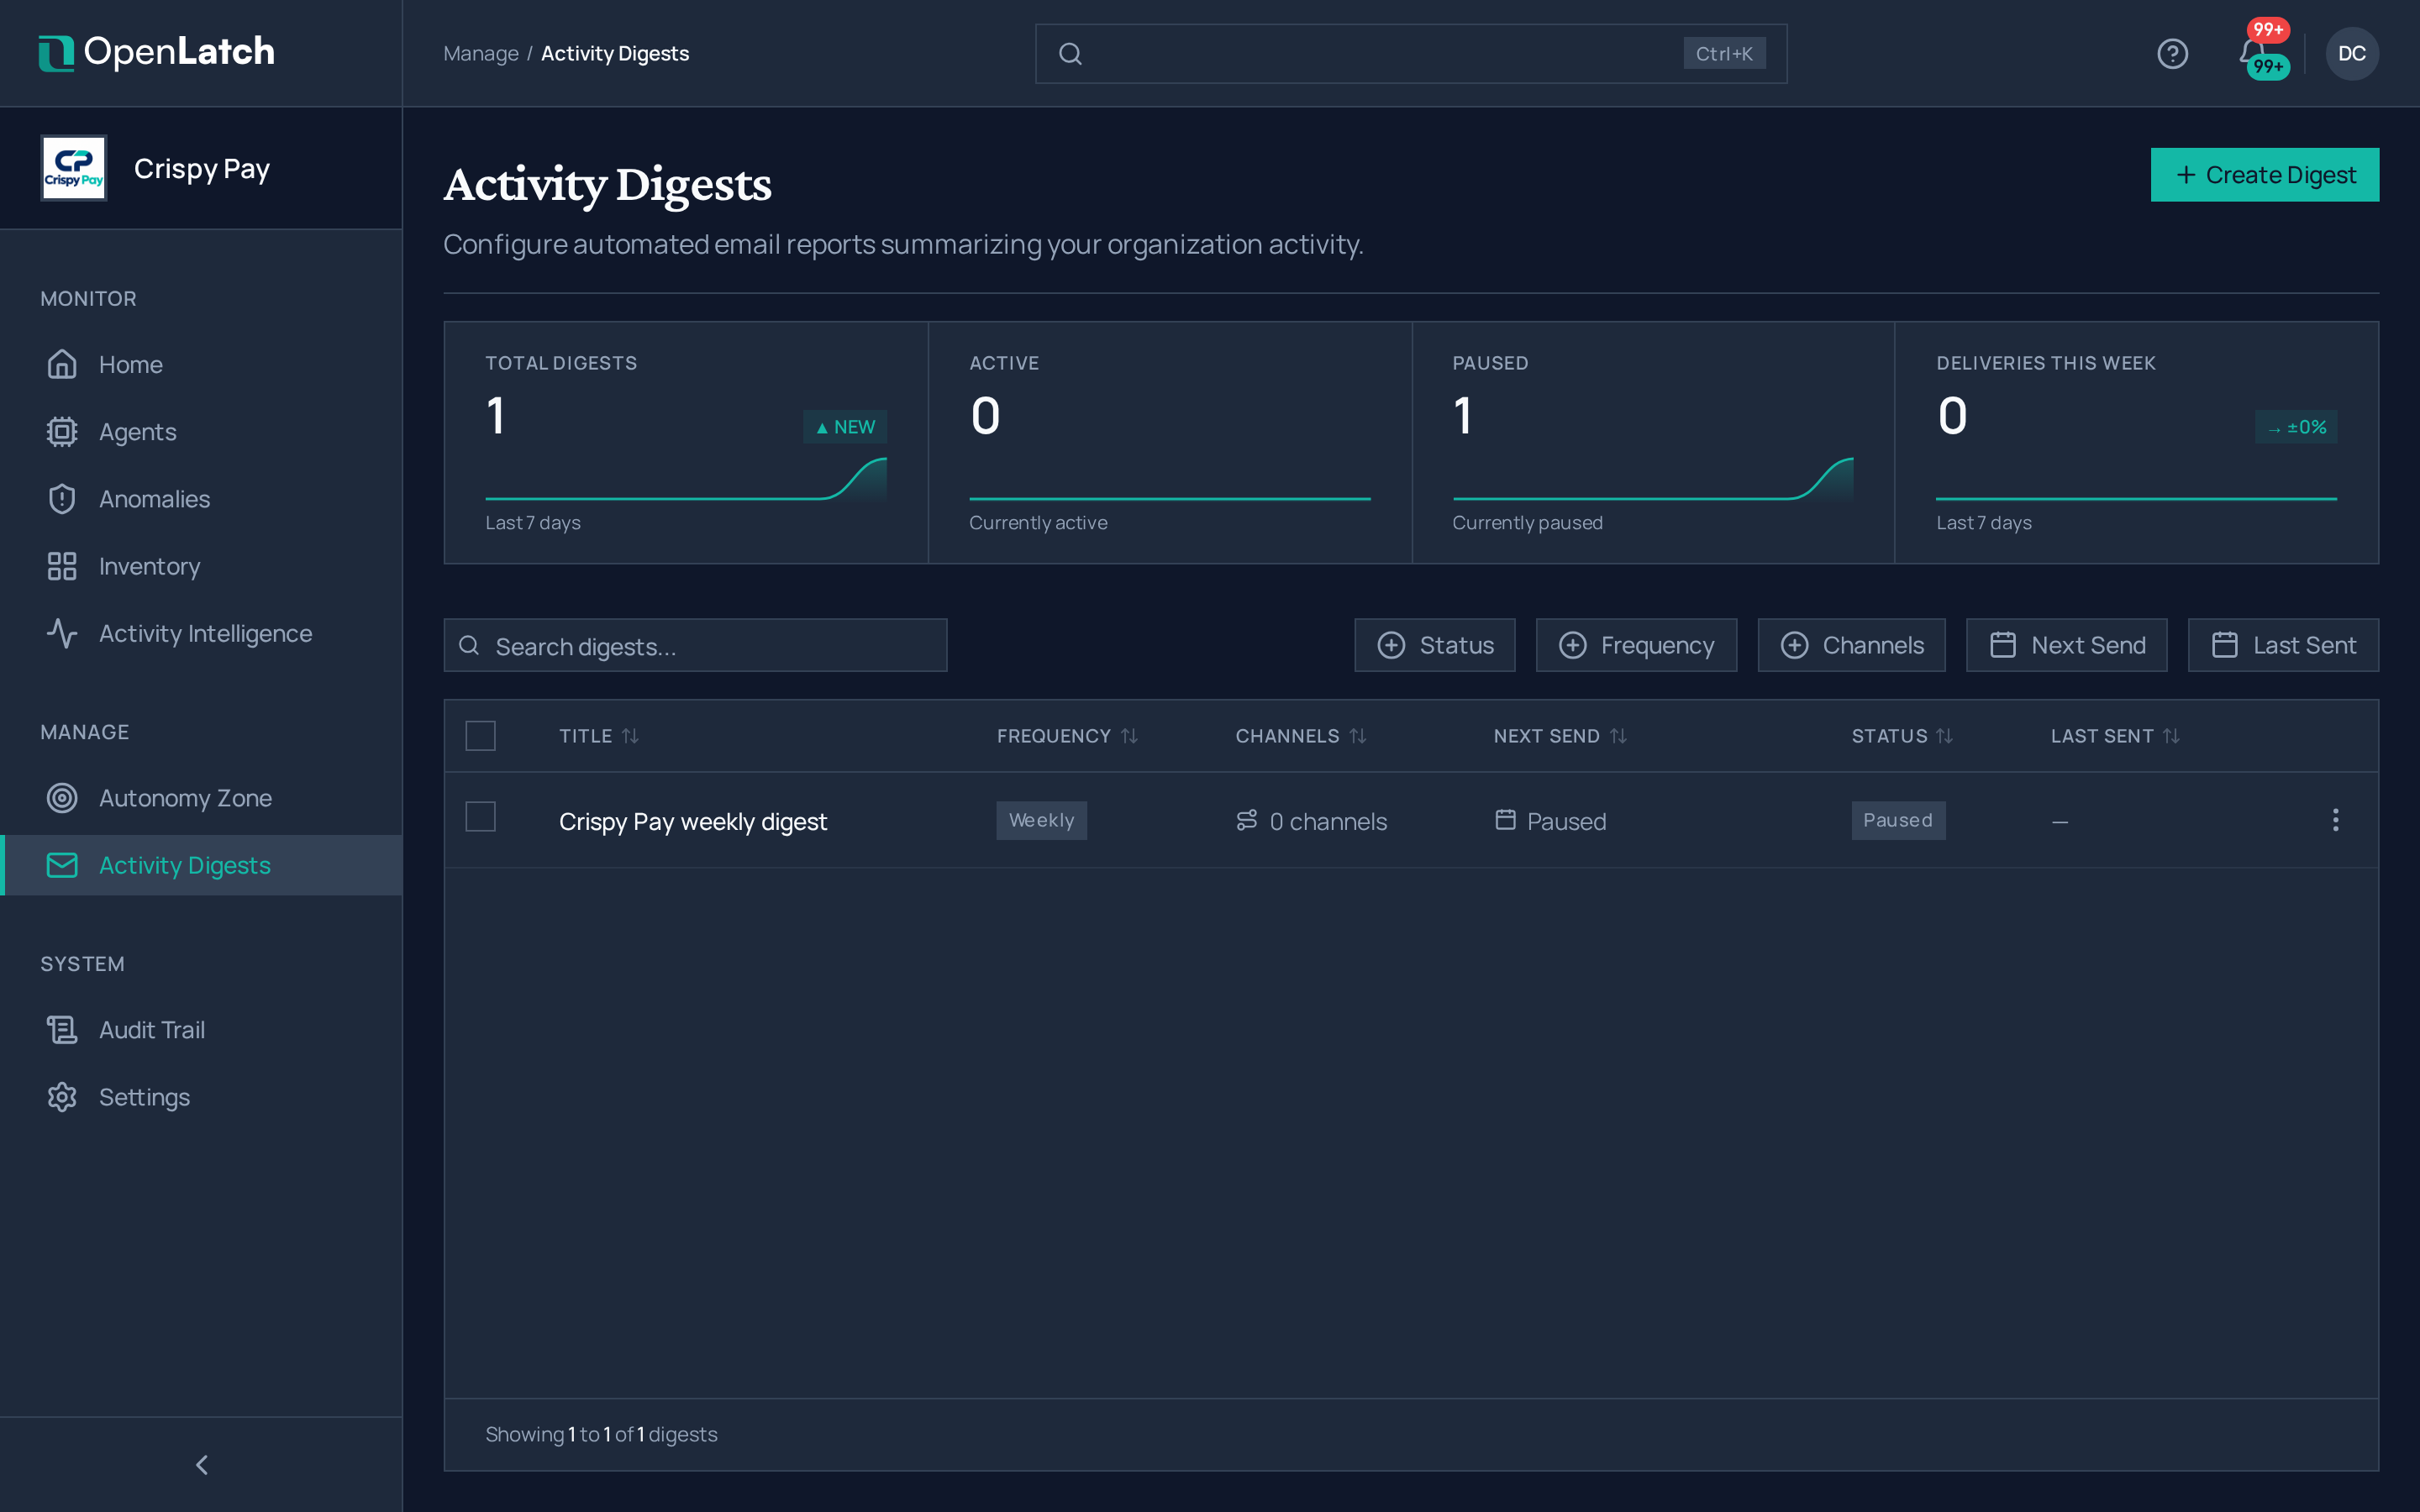Image resolution: width=2420 pixels, height=1512 pixels.
Task: Sort by the Next Send column header
Action: [x=1560, y=736]
